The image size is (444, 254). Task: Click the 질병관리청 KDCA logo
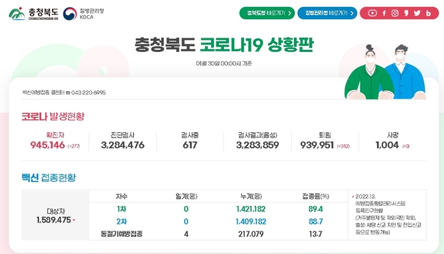click(84, 14)
